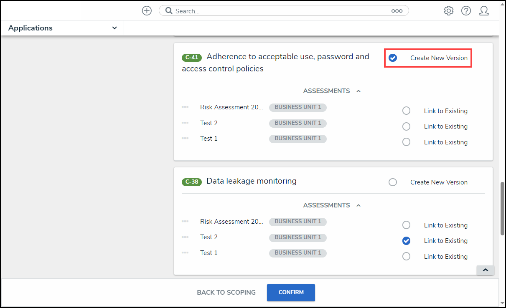Click into the Search field
The width and height of the screenshot is (506, 308).
(x=280, y=11)
